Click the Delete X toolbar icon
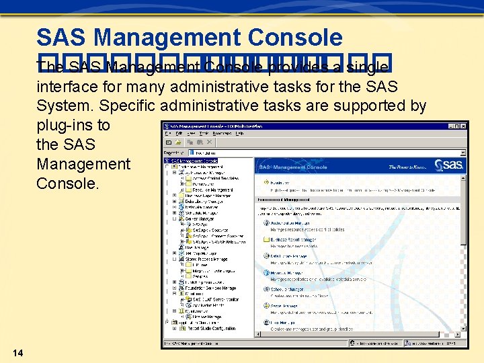484x363 pixels. click(x=209, y=142)
